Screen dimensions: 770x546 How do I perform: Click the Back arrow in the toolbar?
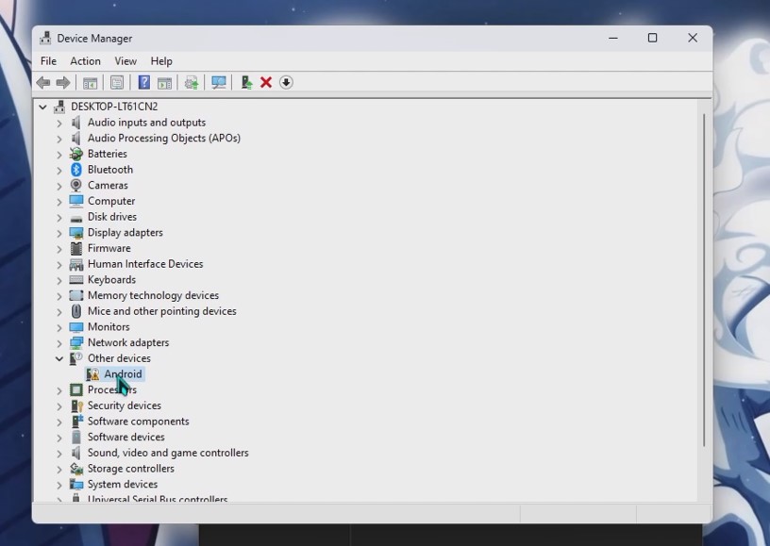(x=43, y=83)
